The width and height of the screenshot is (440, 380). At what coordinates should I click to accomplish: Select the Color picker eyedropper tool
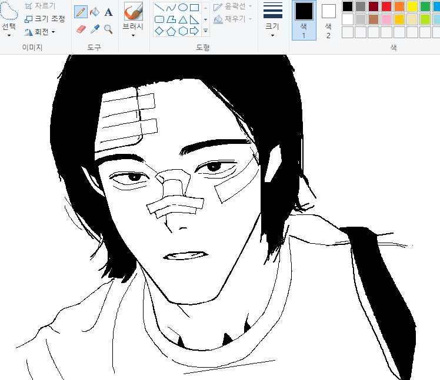click(95, 29)
